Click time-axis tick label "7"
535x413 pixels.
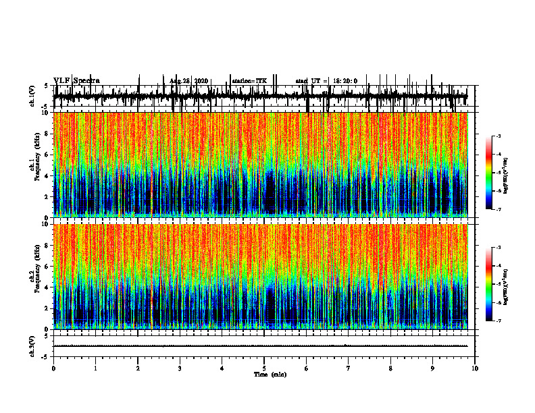(x=349, y=368)
